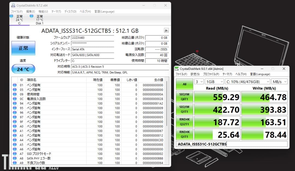Screen dimensions: 295x171
Task: Click the status orb for SSD プロテクトモード row
Action: pos(15,154)
